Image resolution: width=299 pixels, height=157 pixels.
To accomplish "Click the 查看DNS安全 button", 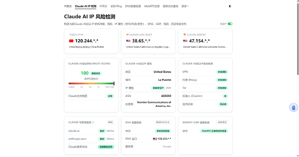I will (x=162, y=122).
